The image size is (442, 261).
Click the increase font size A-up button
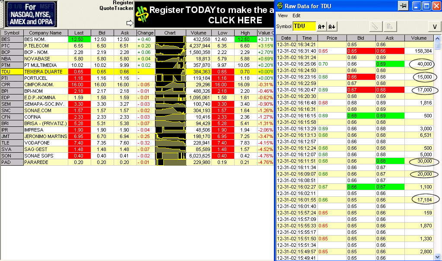(321, 27)
